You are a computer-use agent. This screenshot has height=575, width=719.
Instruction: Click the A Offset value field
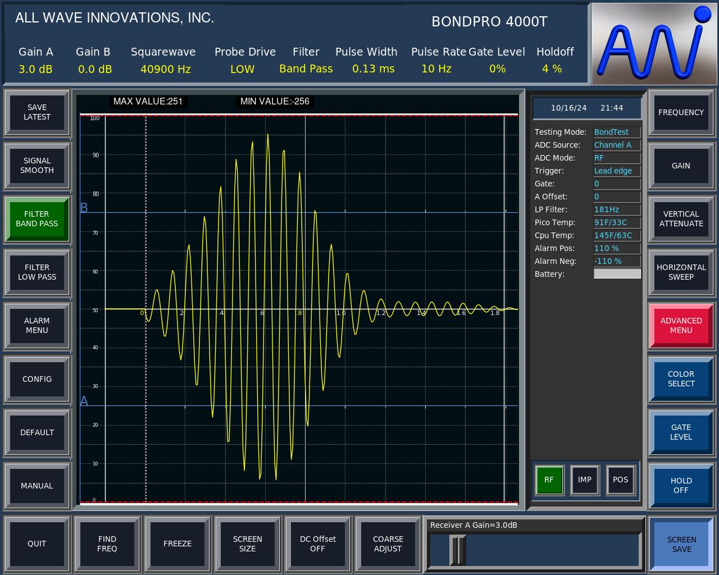click(617, 197)
